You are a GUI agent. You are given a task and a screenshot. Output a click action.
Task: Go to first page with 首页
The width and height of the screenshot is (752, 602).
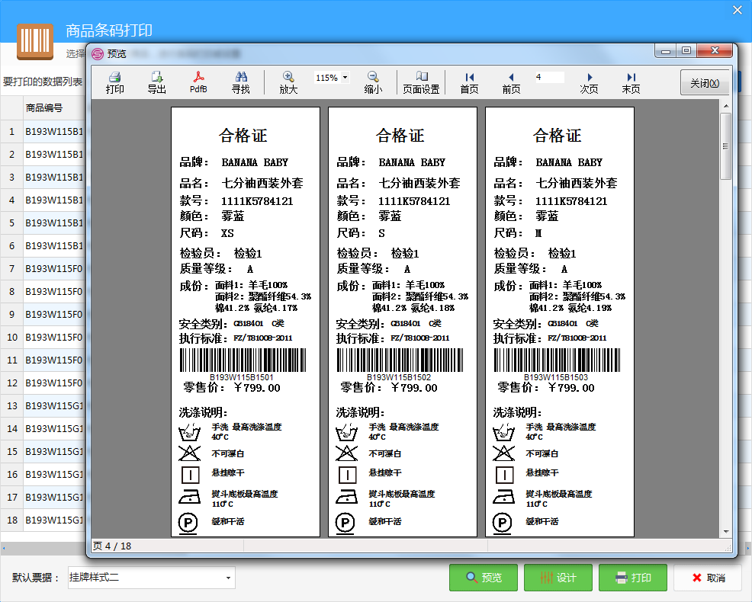pyautogui.click(x=470, y=82)
